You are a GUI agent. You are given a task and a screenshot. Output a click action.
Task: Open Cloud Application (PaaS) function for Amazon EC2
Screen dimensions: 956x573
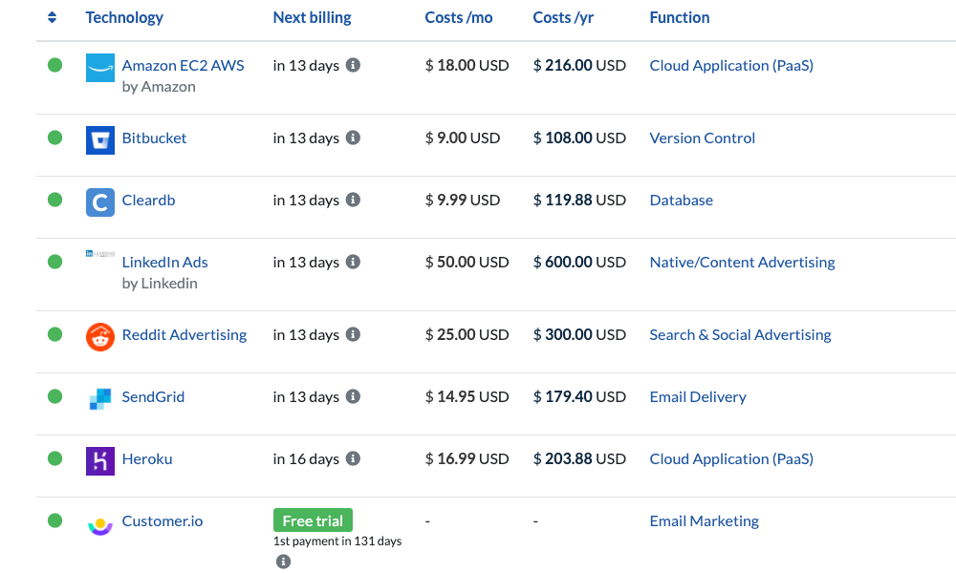(731, 65)
